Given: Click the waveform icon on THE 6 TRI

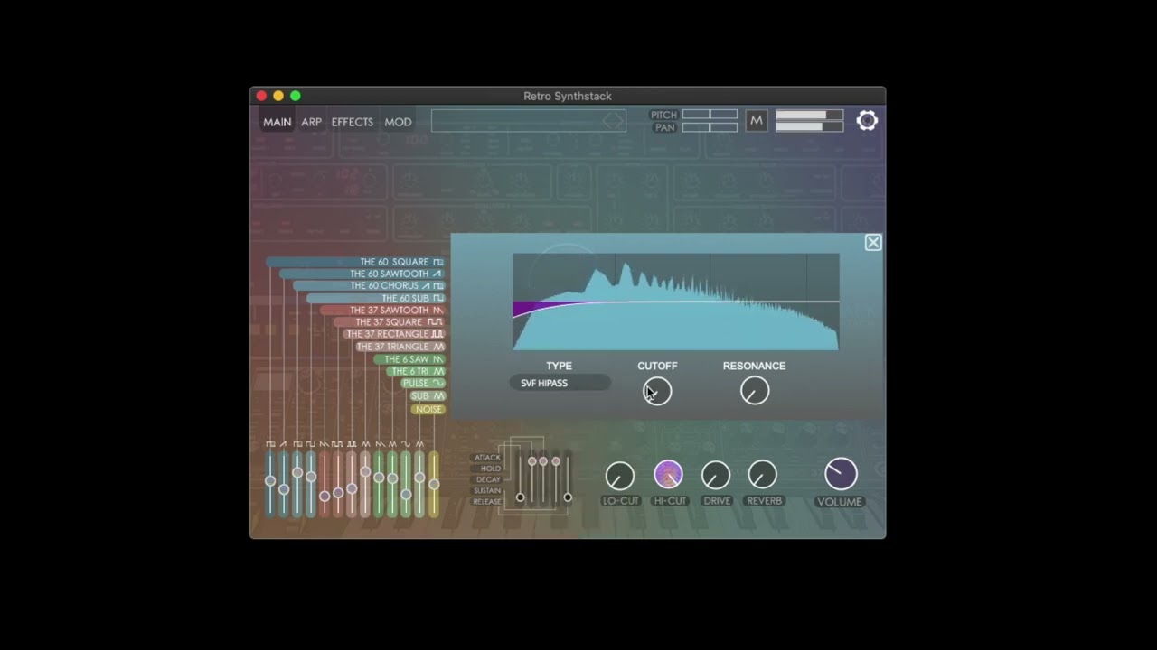Looking at the screenshot, I should (438, 371).
